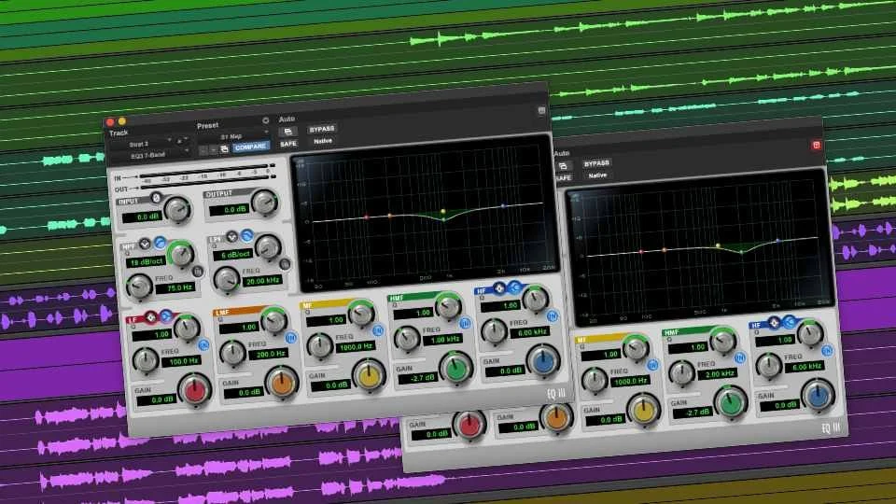Click the EQ III logo in back window
The width and height of the screenshot is (896, 504).
[x=831, y=427]
